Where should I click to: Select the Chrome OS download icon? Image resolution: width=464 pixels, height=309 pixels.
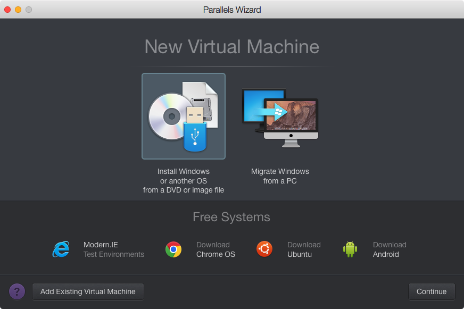[x=173, y=249]
